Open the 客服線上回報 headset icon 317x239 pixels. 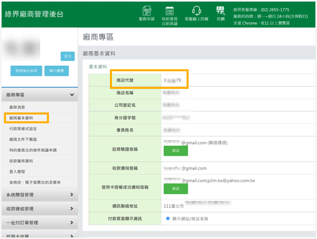click(x=197, y=14)
